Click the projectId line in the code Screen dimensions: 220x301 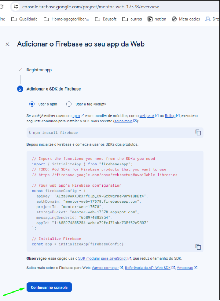tap(70, 207)
